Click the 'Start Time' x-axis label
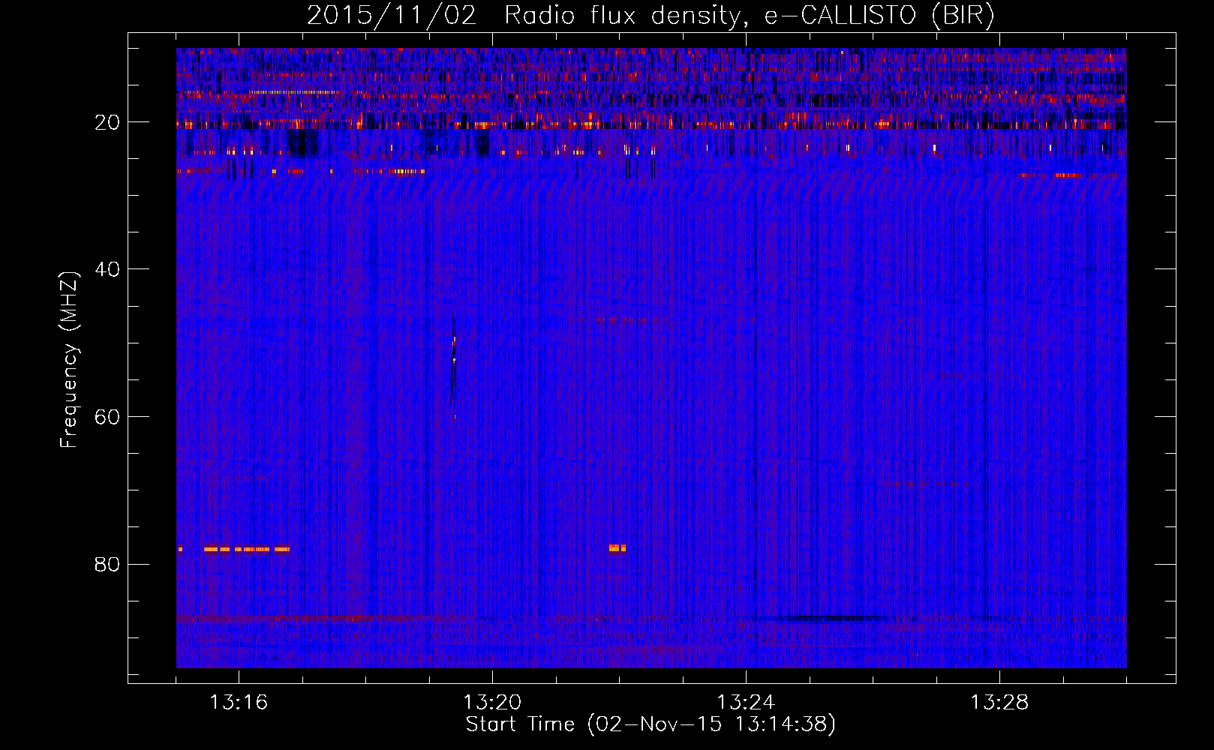This screenshot has height=750, width=1214. coord(650,724)
